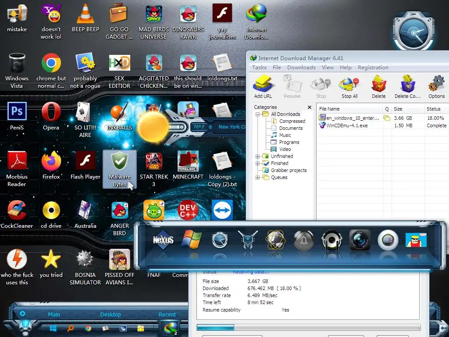Sort downloads by Status column
This screenshot has height=337, width=449.
click(x=436, y=109)
